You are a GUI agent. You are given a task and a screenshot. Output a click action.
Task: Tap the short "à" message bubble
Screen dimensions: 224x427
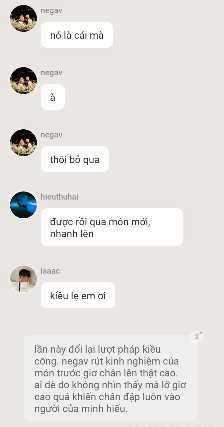(52, 97)
